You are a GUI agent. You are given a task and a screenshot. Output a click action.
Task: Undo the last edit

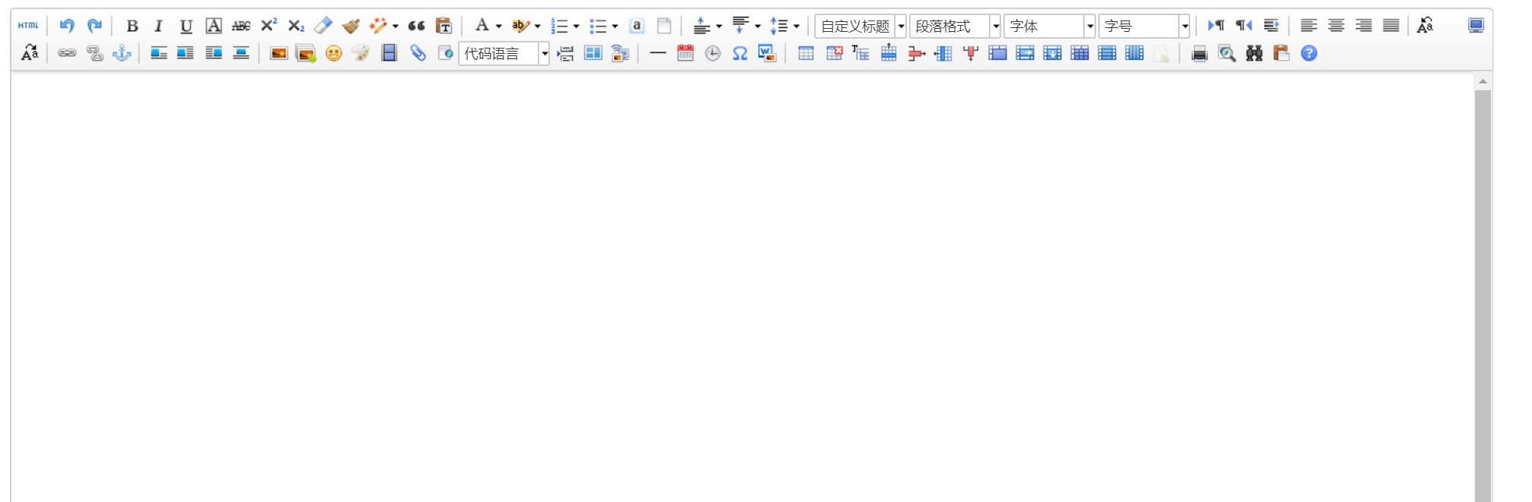point(67,26)
